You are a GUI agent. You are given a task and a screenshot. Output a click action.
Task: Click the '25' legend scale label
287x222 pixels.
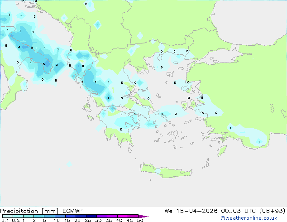pyautogui.click(x=88, y=220)
